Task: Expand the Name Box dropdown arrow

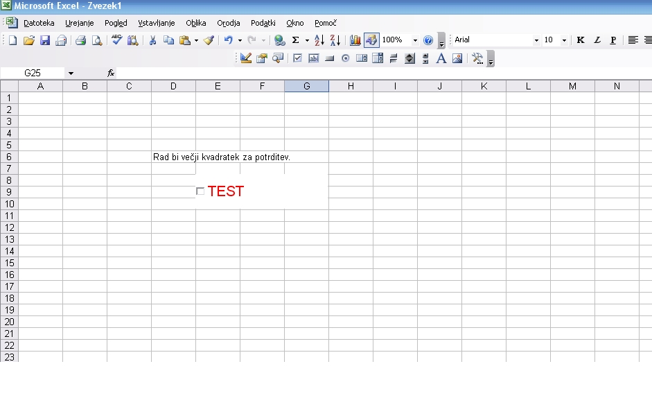Action: (x=71, y=73)
